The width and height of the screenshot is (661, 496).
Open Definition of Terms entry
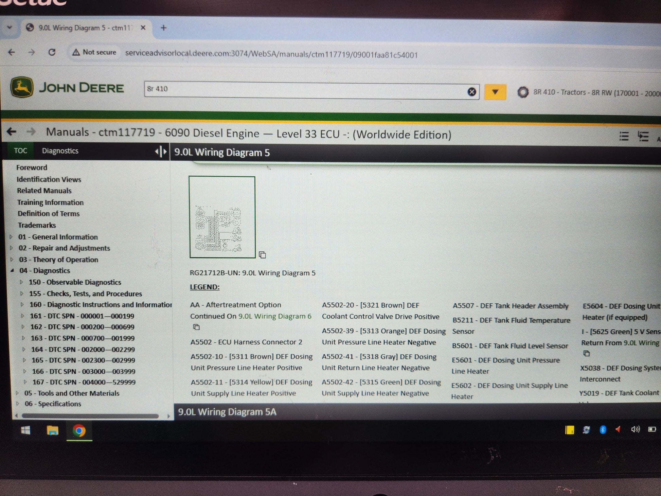tap(49, 214)
